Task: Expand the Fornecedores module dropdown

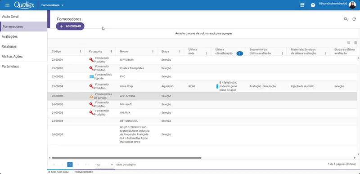Action: click(53, 5)
